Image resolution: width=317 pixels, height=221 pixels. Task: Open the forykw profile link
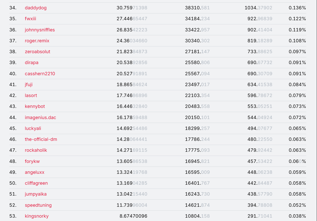(32, 161)
